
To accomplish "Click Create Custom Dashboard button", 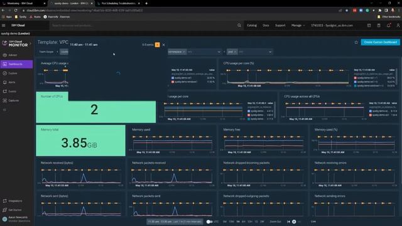I will (380, 42).
